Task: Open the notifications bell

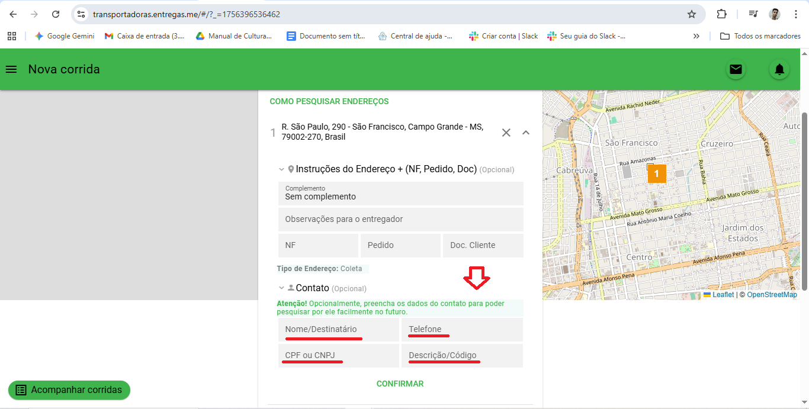Action: tap(779, 69)
